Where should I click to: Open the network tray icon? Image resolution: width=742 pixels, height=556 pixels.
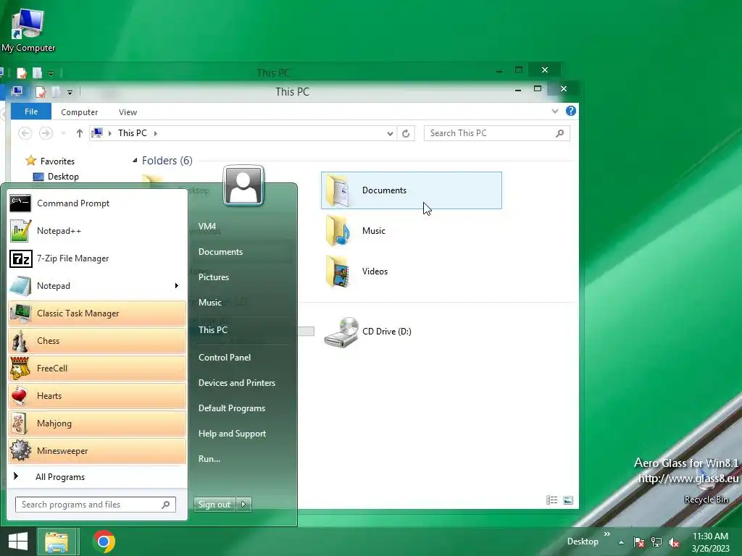pyautogui.click(x=656, y=542)
